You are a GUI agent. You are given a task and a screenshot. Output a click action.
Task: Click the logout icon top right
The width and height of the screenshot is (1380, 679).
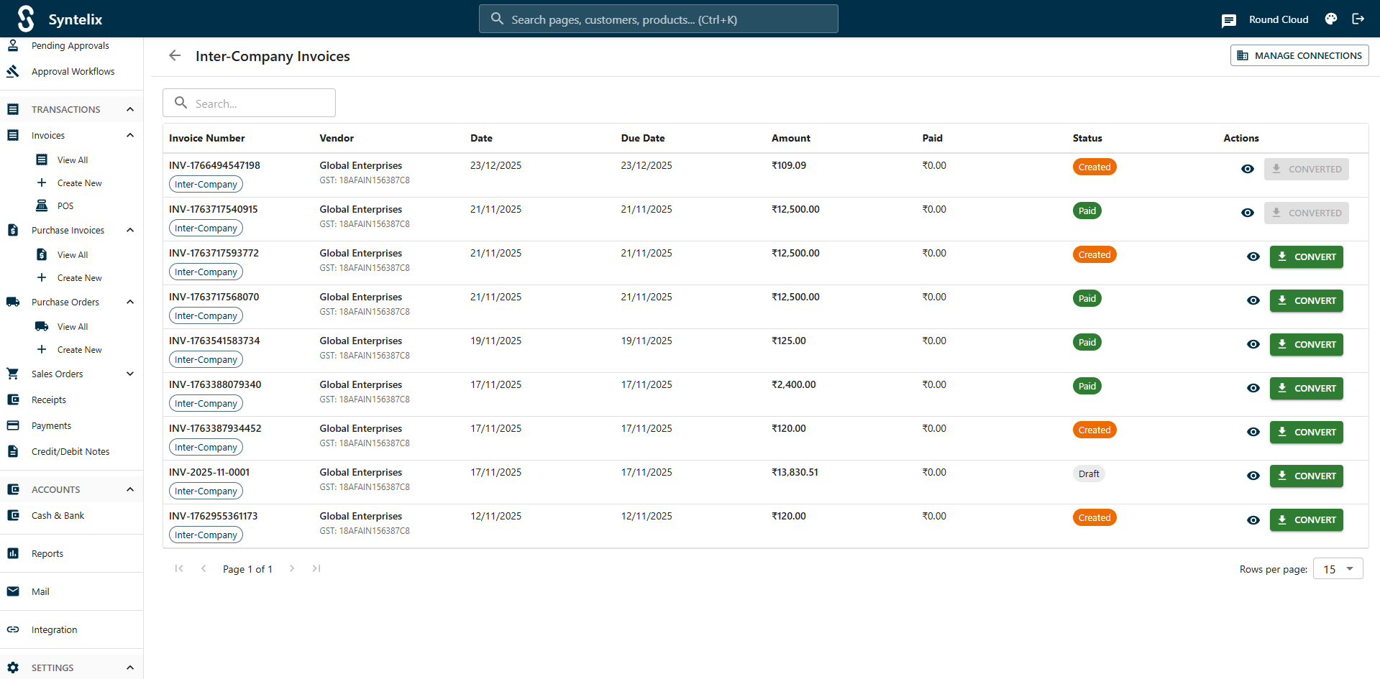tap(1358, 19)
